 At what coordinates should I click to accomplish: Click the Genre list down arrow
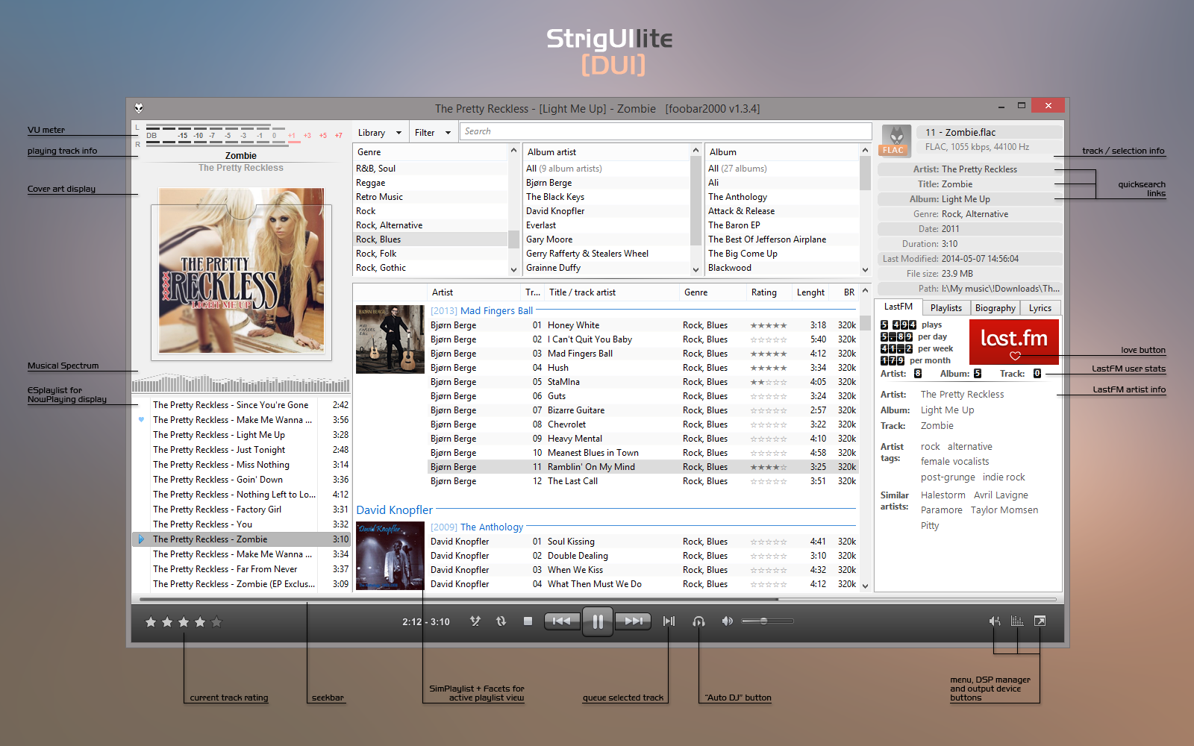pos(513,269)
